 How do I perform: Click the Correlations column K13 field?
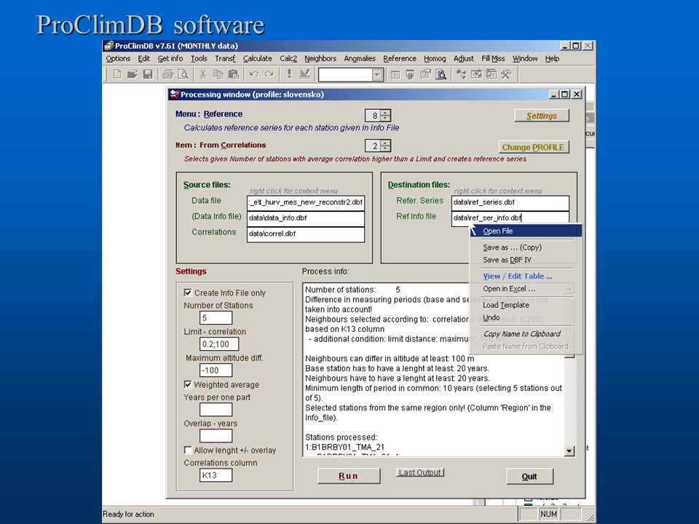tap(216, 475)
